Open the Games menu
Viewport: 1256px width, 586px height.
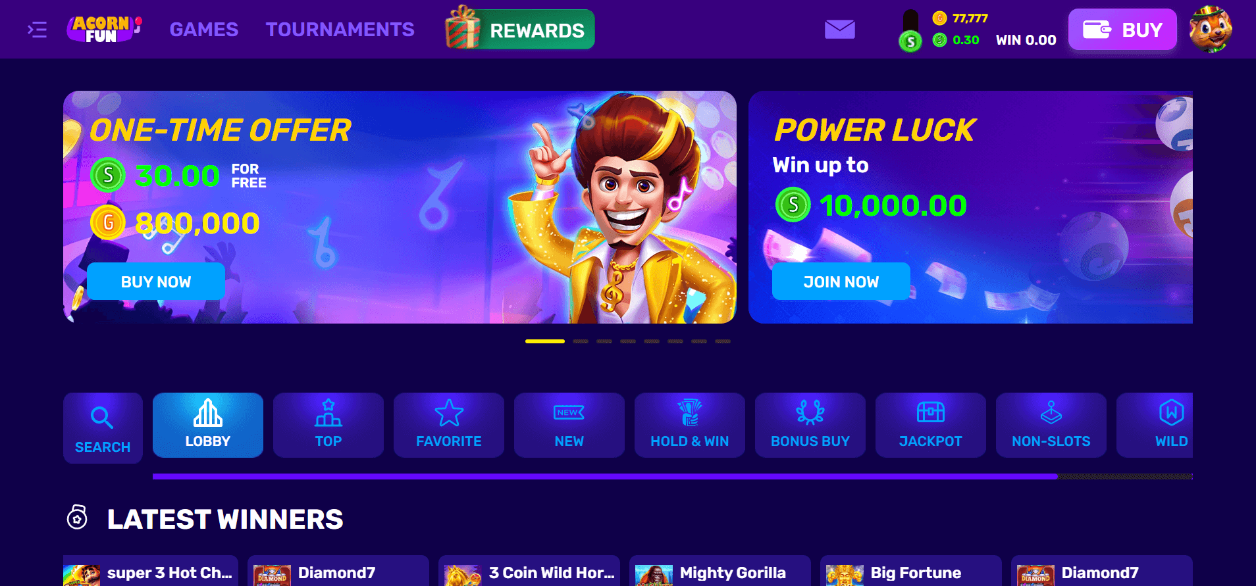coord(204,30)
